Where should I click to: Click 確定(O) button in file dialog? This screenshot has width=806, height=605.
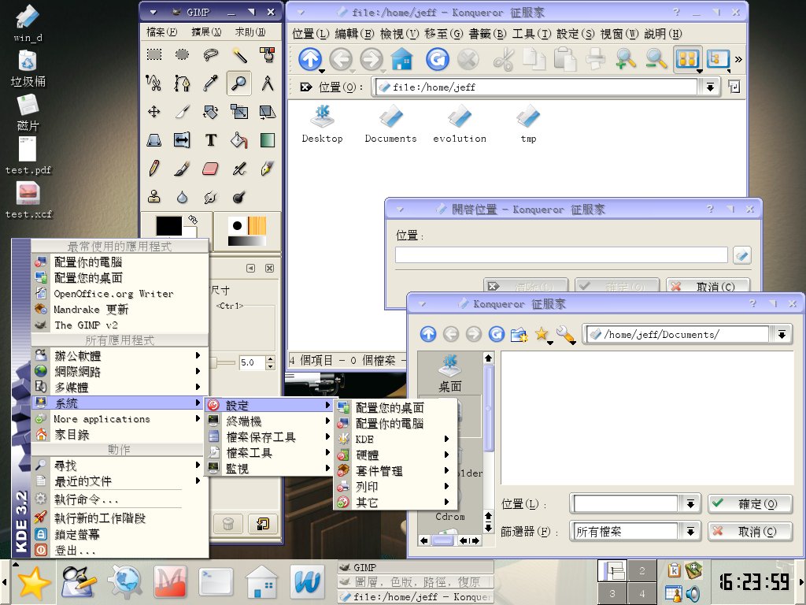pos(750,503)
